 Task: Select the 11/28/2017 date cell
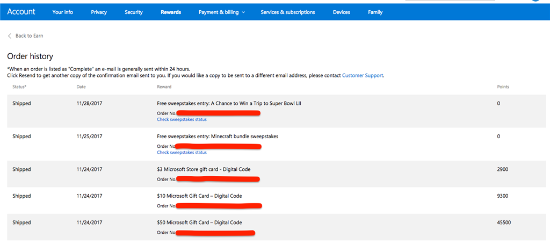(90, 104)
